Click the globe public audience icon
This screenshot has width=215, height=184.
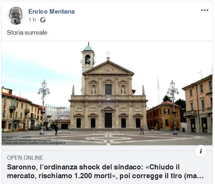43,20
